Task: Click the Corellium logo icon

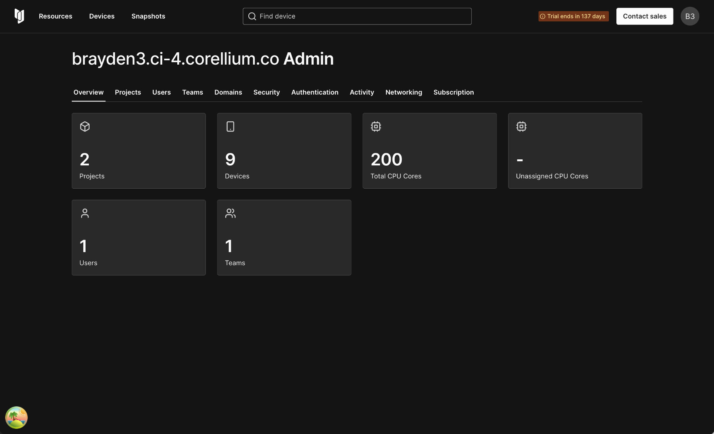Action: point(19,16)
